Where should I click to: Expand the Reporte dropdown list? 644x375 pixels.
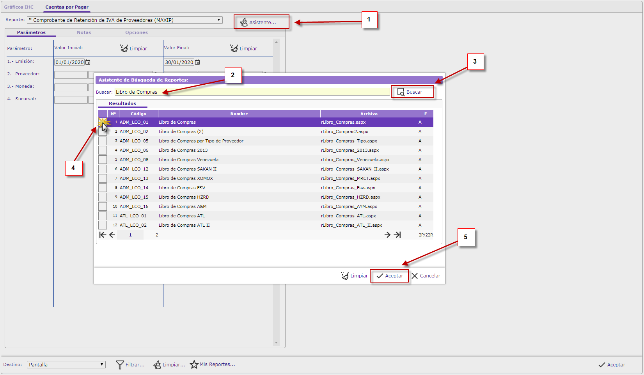coord(219,20)
